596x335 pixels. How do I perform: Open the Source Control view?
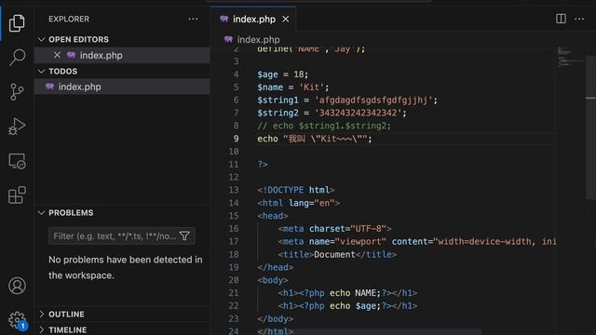coord(17,92)
